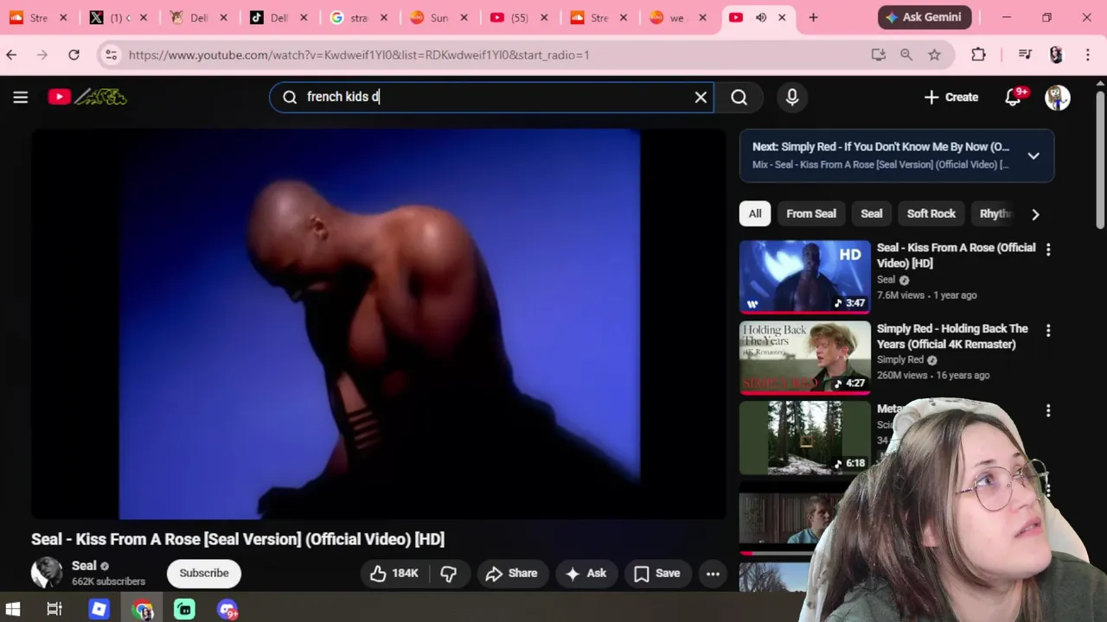1107x622 pixels.
Task: Select the From Seal chip
Action: (x=811, y=213)
